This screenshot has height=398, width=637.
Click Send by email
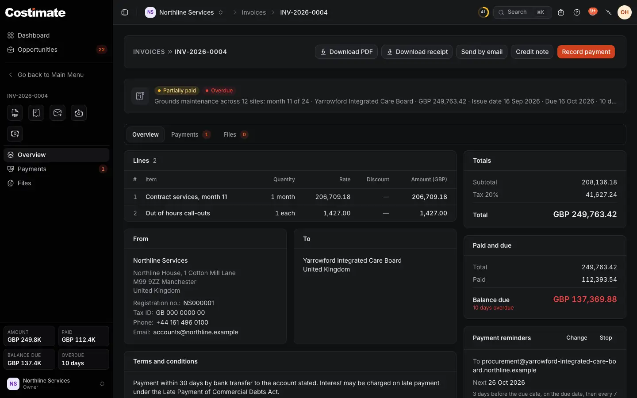coord(482,52)
